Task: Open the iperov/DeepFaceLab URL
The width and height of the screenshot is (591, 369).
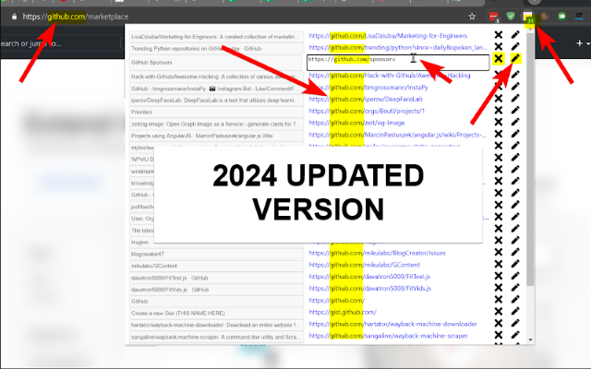Action: point(366,99)
